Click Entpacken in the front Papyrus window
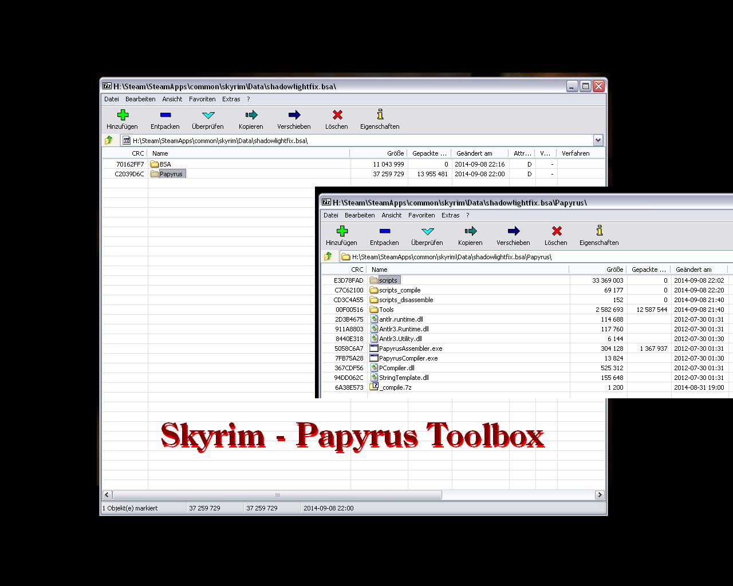Screen dimensions: 733x586 pos(384,236)
